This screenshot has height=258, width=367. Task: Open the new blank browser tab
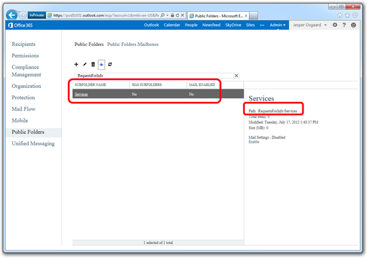click(254, 16)
